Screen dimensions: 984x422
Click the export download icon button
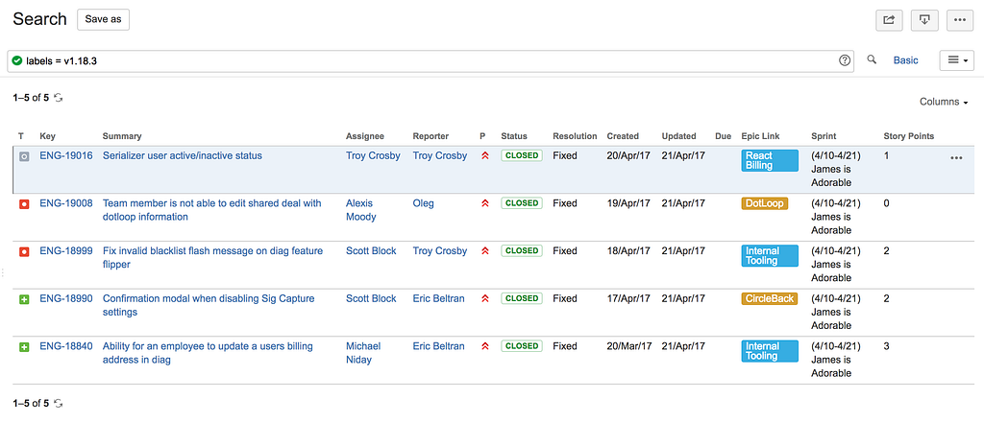[923, 19]
